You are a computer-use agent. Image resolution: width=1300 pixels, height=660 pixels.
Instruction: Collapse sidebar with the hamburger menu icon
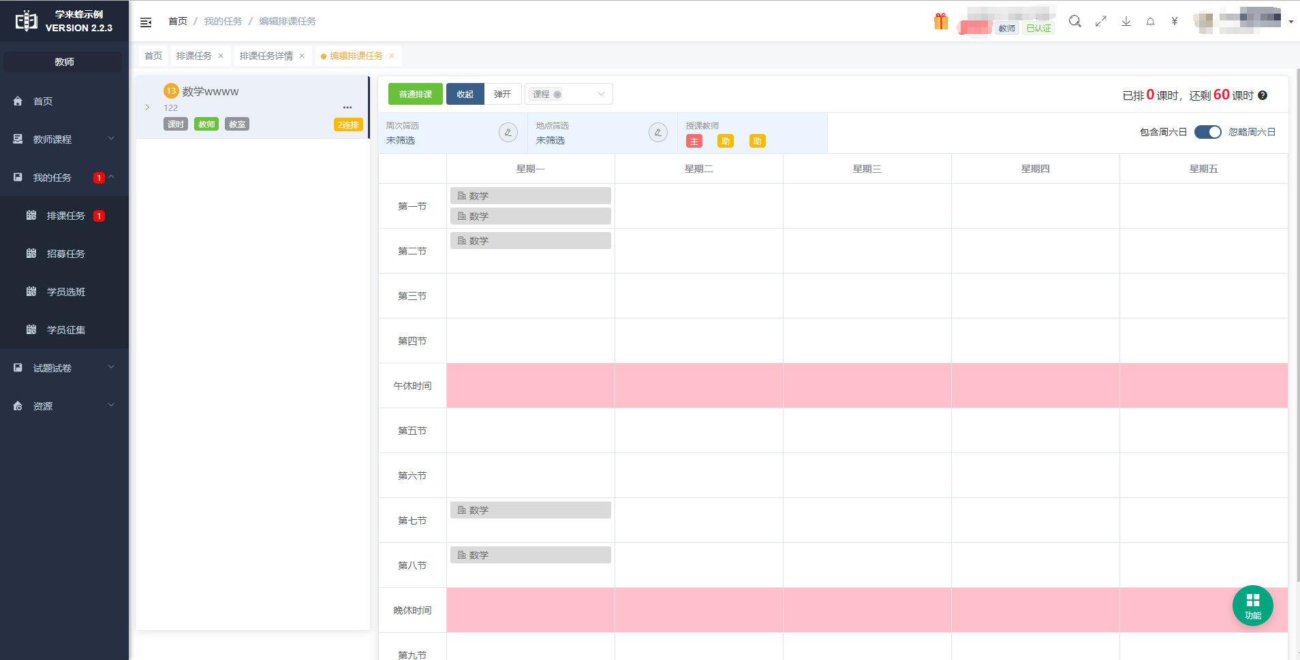click(146, 22)
